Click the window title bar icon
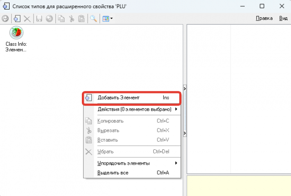This screenshot has width=291, height=196. point(6,6)
